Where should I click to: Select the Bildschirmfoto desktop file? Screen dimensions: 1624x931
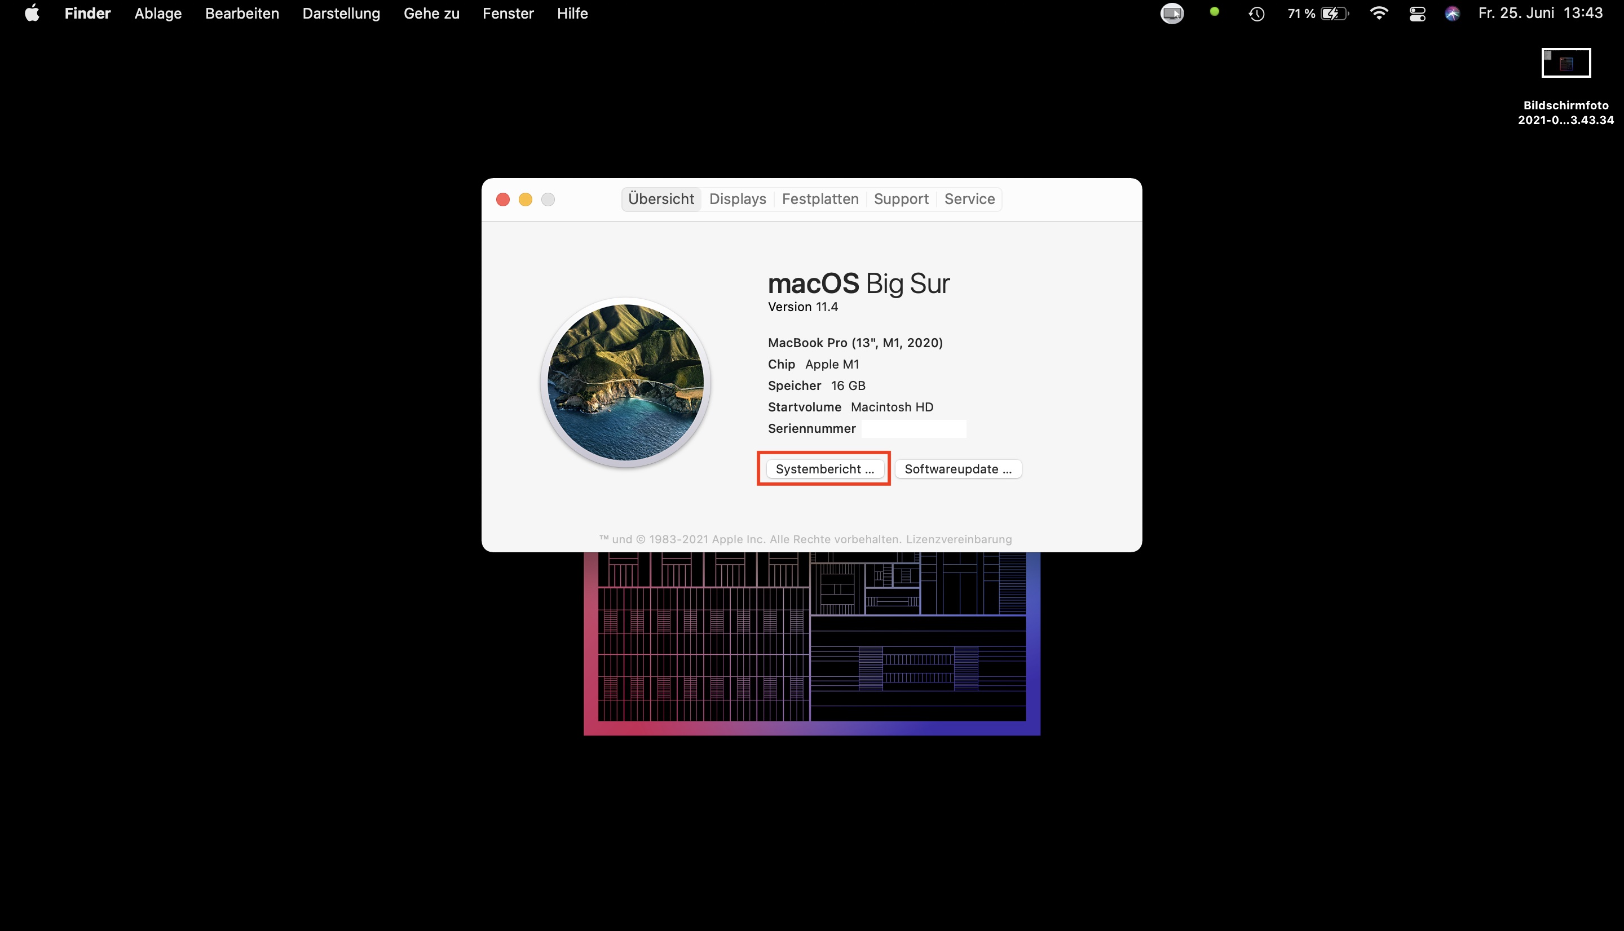coord(1565,63)
